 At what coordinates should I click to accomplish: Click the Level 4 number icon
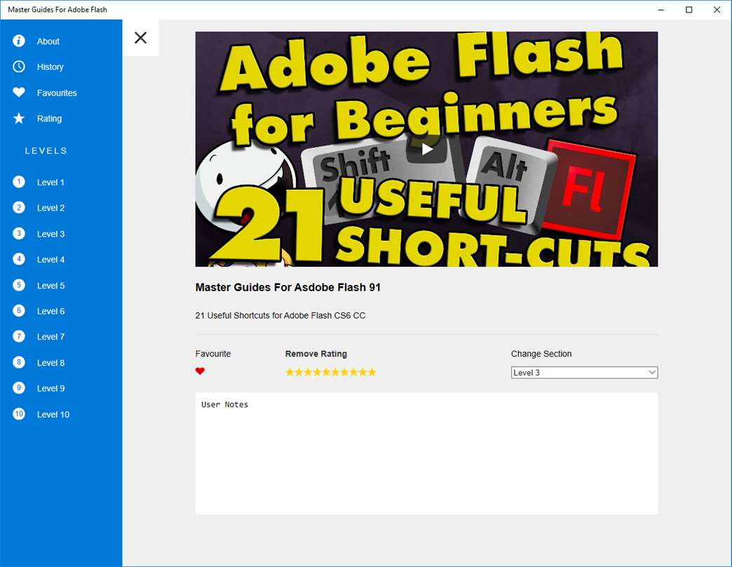[19, 259]
